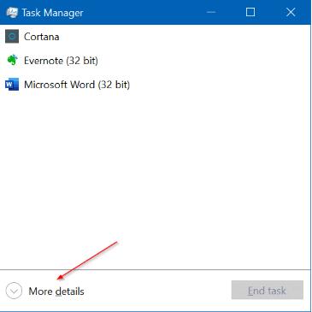
Task: Click the More details label
Action: pyautogui.click(x=56, y=291)
